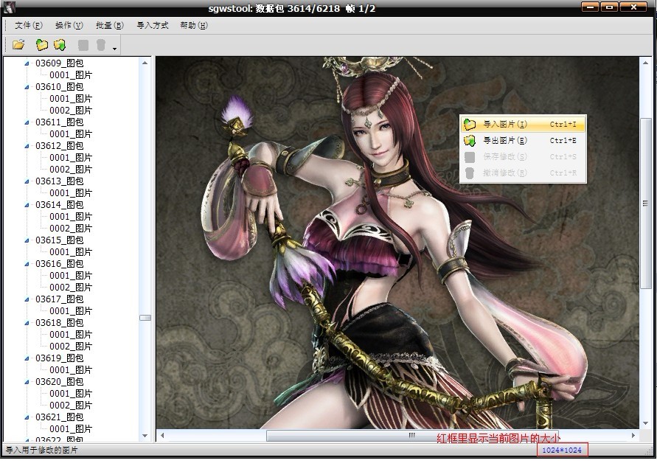657x466 pixels.
Task: Open the 导入方式 menu
Action: tap(153, 25)
